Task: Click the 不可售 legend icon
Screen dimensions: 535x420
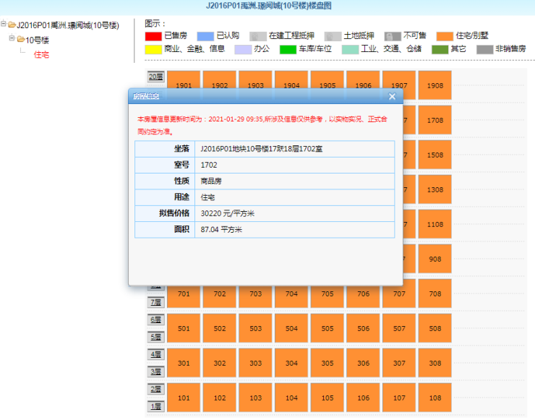Action: (392, 36)
